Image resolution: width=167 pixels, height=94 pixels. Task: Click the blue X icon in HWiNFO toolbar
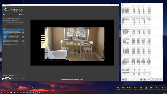point(161,79)
